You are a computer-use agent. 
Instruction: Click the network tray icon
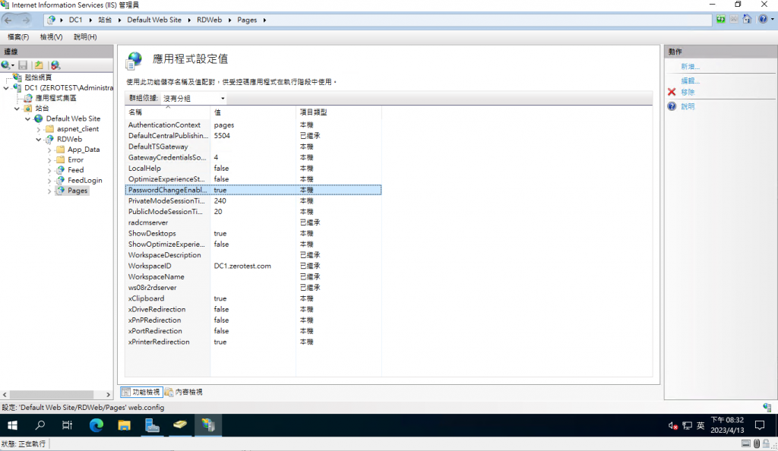tap(687, 426)
